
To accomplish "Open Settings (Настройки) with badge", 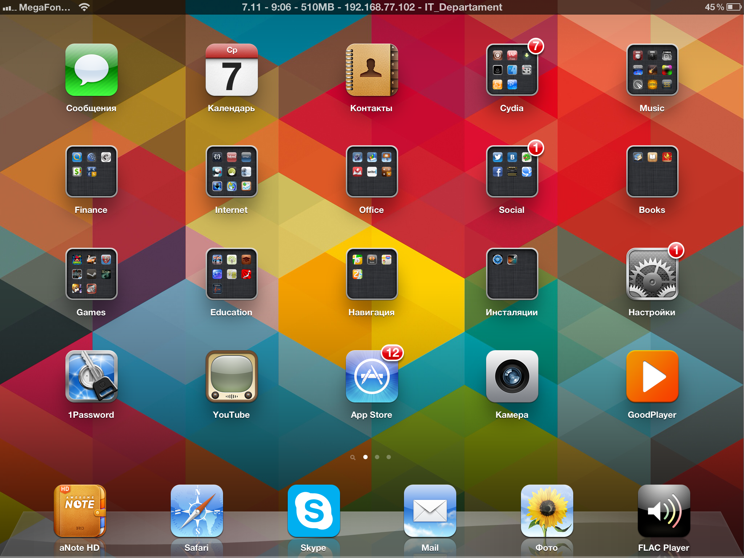I will (x=652, y=274).
